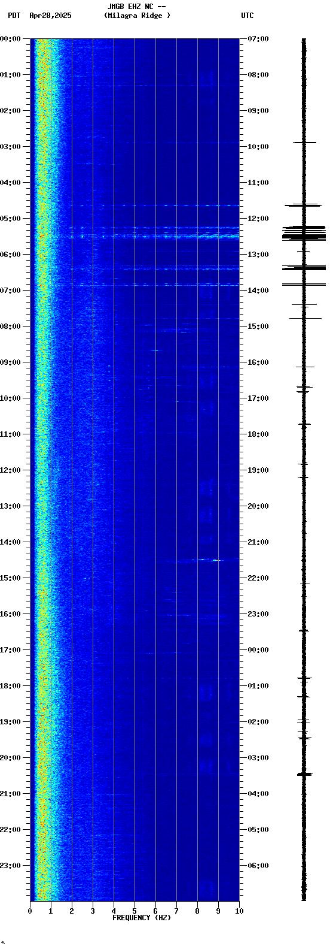
Task: Click the UTC time label '18:00'
Action: click(258, 434)
